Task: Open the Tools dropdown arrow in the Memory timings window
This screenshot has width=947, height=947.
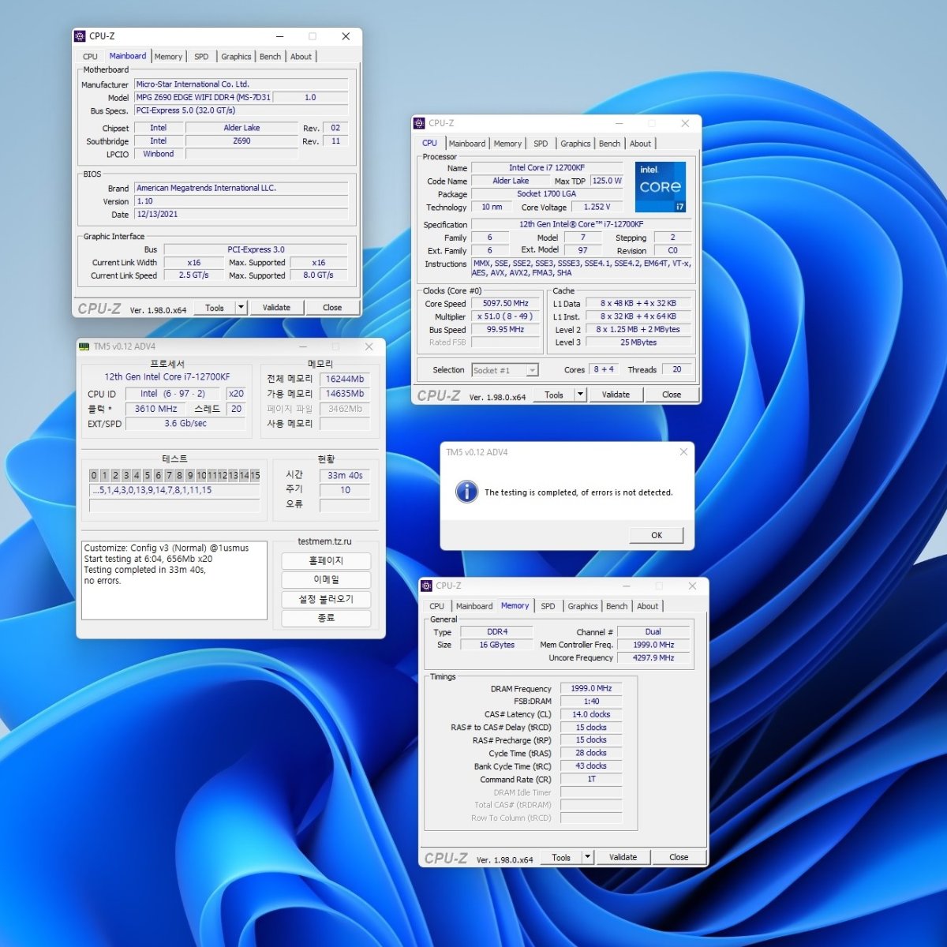Action: click(588, 857)
